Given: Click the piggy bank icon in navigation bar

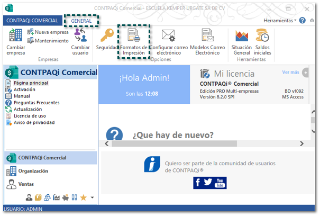Looking at the screenshot, I should pos(65,197).
